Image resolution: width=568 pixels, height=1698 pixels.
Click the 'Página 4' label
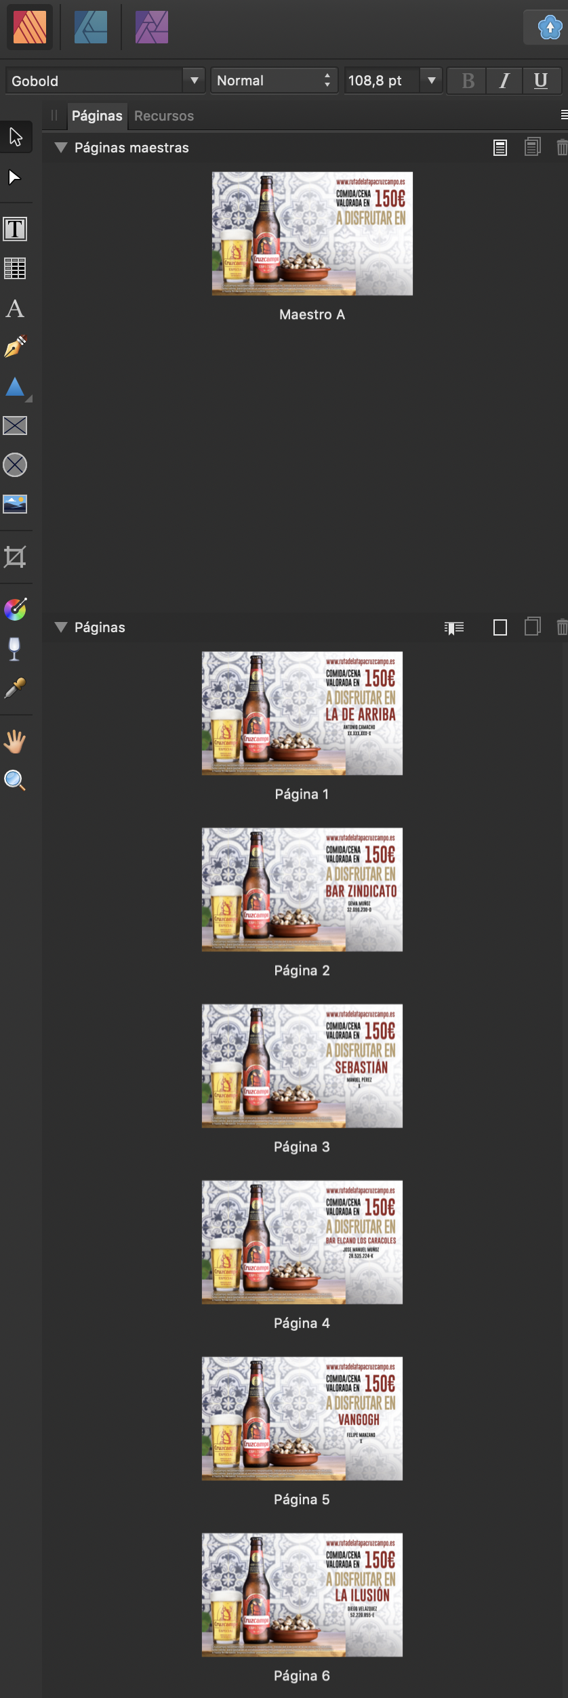tap(302, 1323)
